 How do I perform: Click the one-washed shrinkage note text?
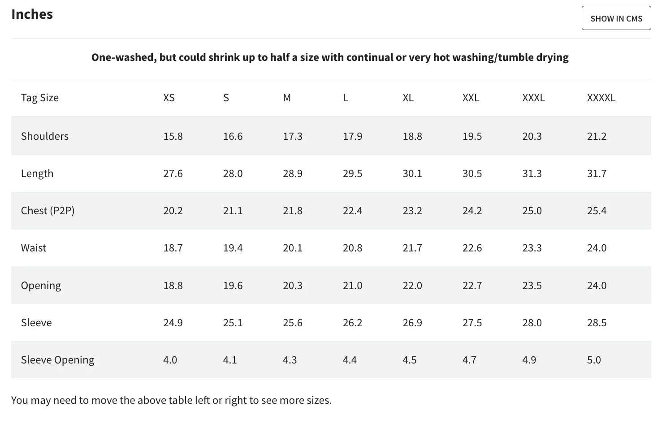[330, 57]
